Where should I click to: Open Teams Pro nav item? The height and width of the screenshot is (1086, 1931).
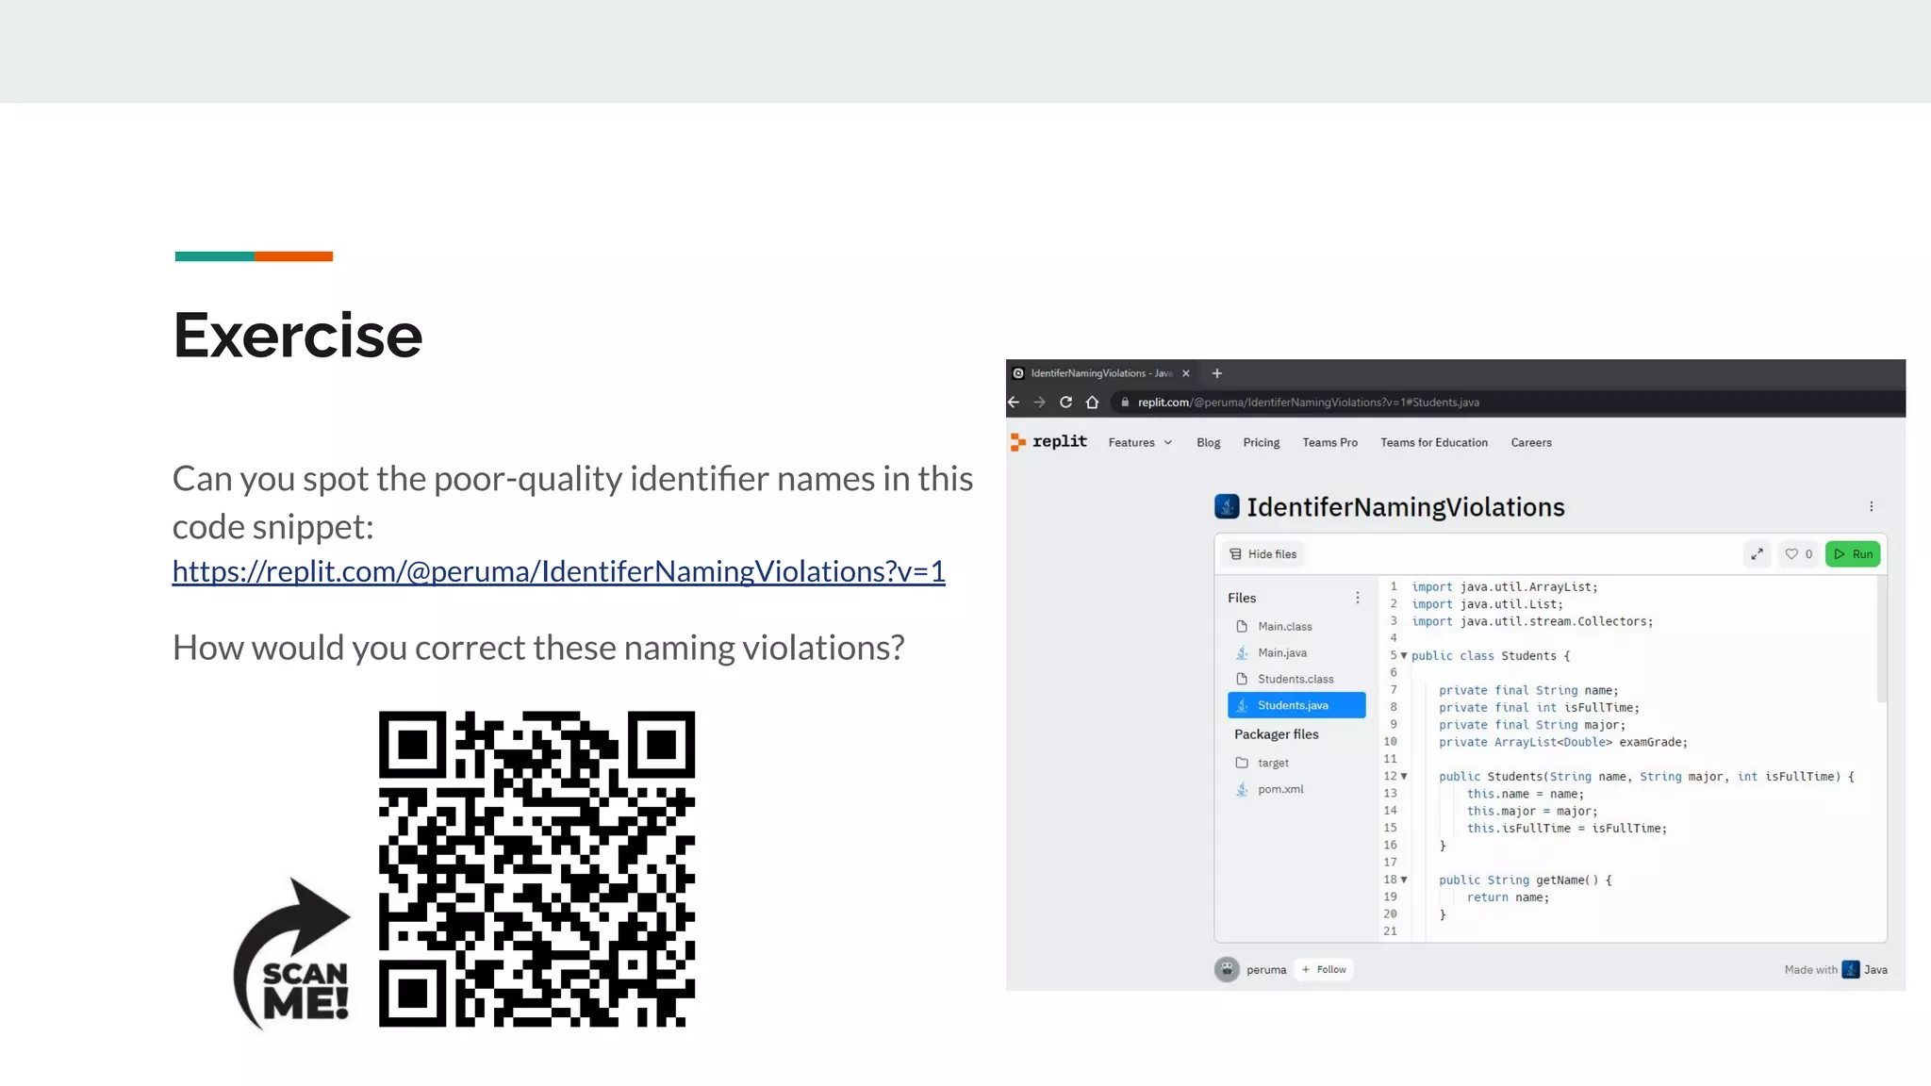[x=1329, y=442]
